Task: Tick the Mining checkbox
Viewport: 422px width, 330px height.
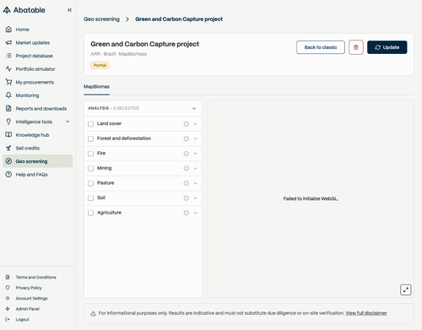Action: click(x=90, y=168)
